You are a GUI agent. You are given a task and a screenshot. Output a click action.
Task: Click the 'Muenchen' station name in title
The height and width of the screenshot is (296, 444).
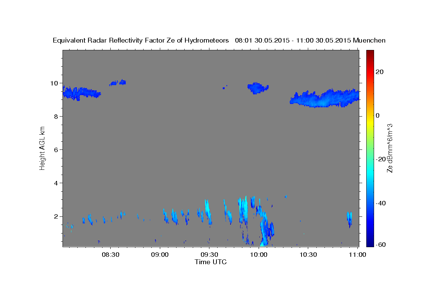(369, 40)
